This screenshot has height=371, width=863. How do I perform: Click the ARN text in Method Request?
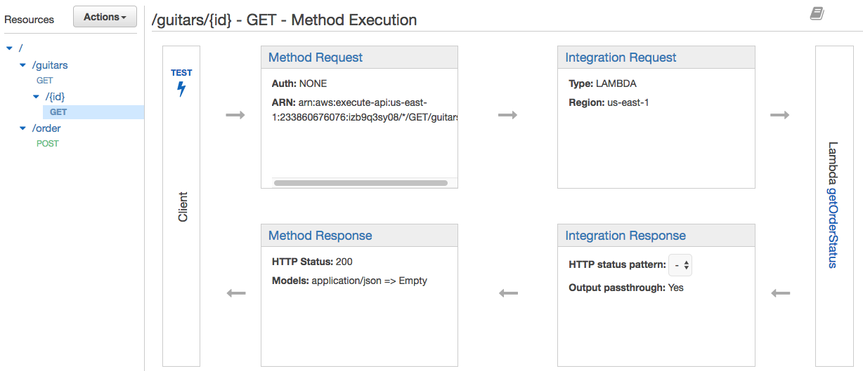coord(364,110)
